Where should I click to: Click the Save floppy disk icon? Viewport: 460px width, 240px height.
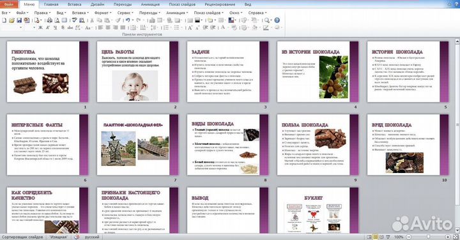19,20
